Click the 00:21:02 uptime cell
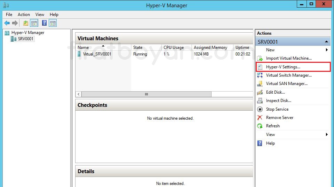334x187 pixels. click(x=242, y=54)
